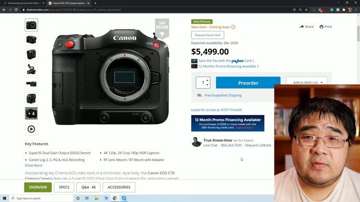Click the Print printer icon

(321, 26)
